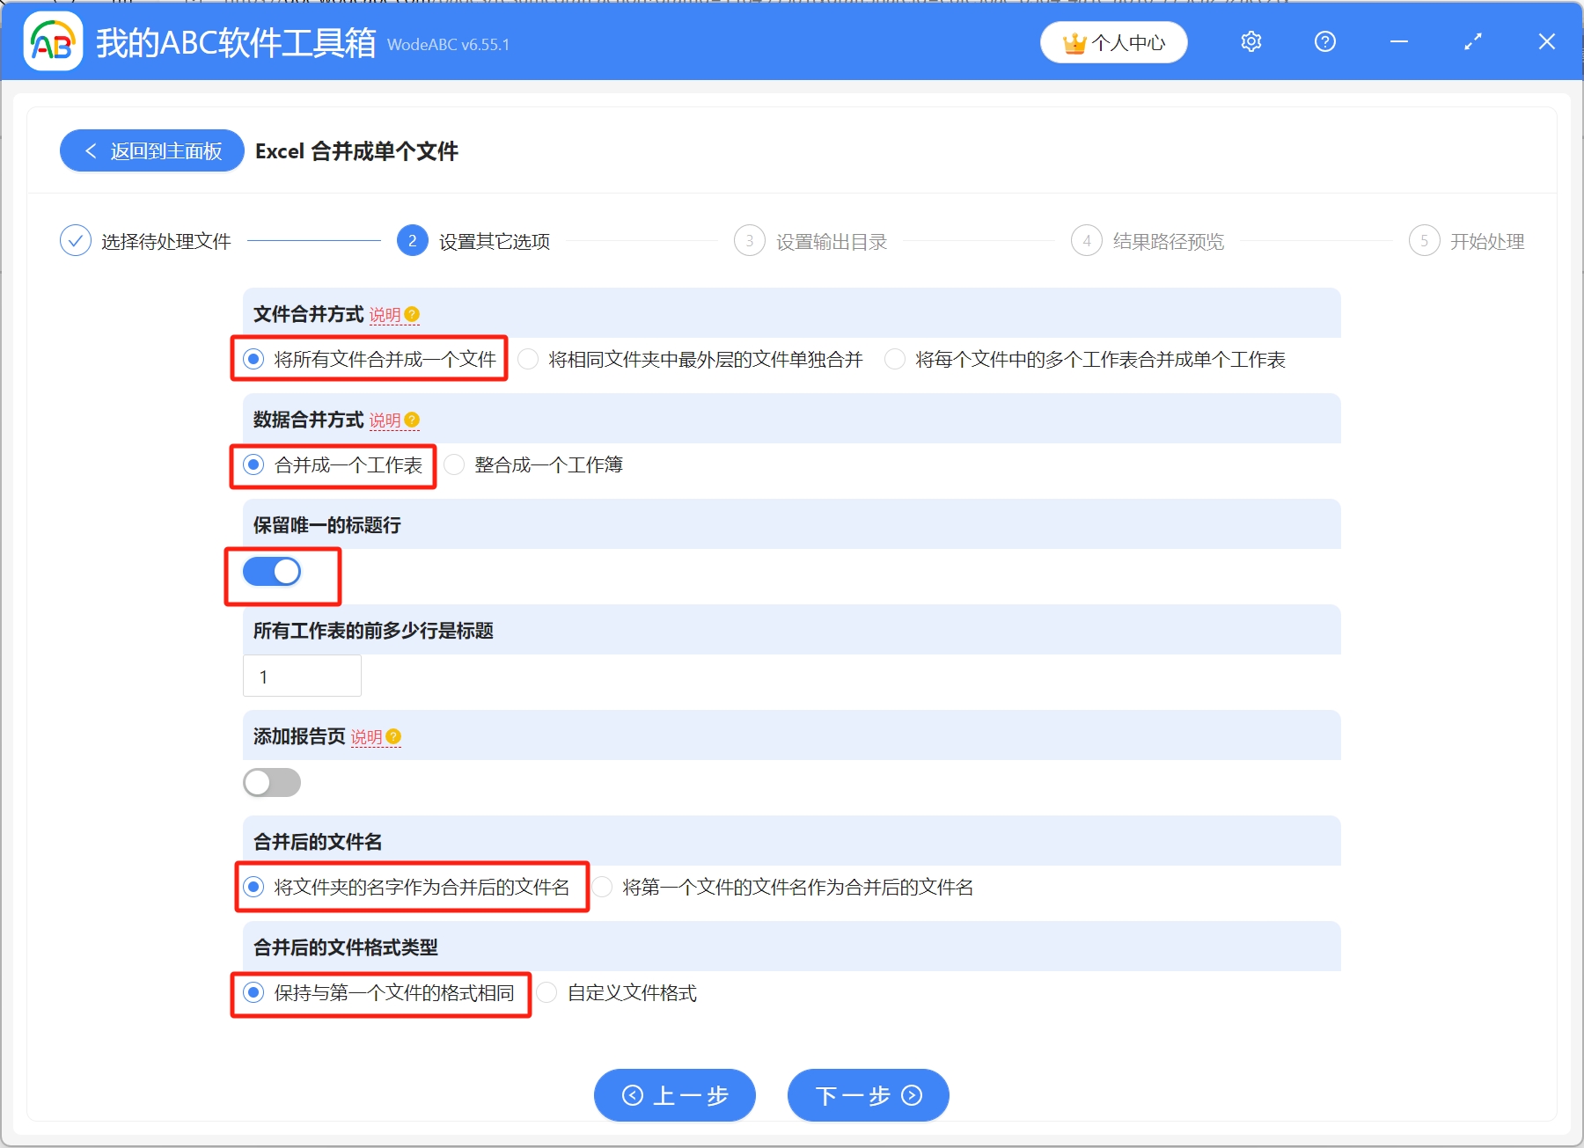
Task: Click the ABC toolbox app logo
Action: tap(53, 41)
